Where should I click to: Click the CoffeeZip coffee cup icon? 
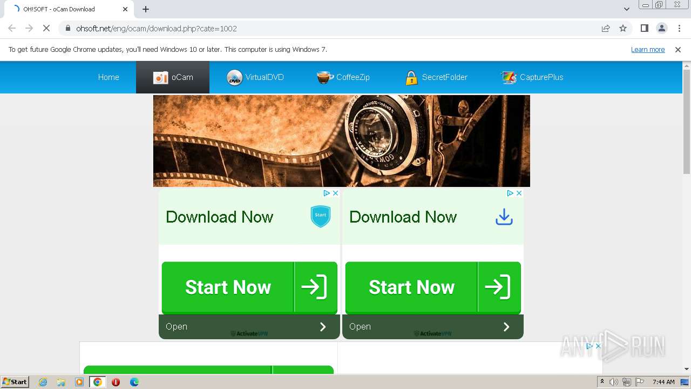coord(325,78)
